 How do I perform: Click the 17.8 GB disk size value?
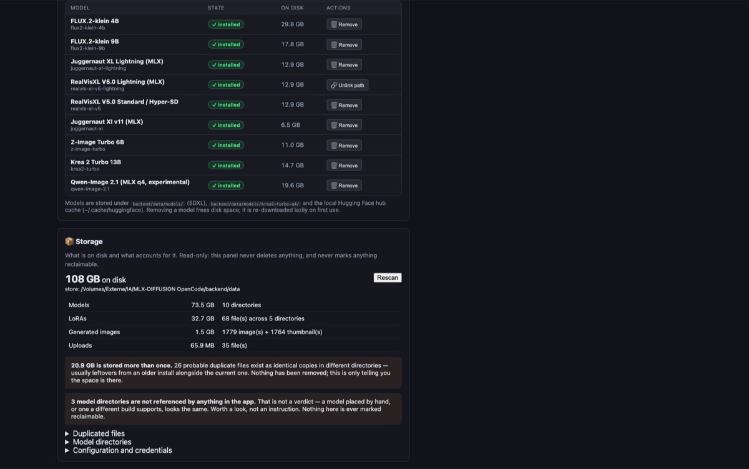[292, 44]
